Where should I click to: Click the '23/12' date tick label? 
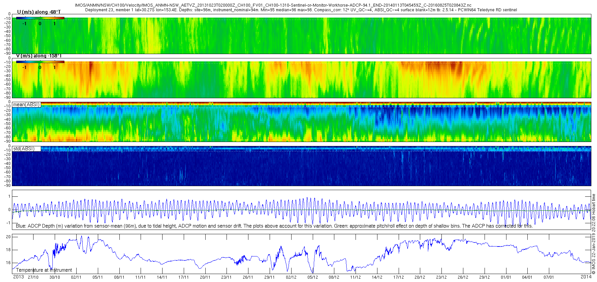[x=441, y=277]
